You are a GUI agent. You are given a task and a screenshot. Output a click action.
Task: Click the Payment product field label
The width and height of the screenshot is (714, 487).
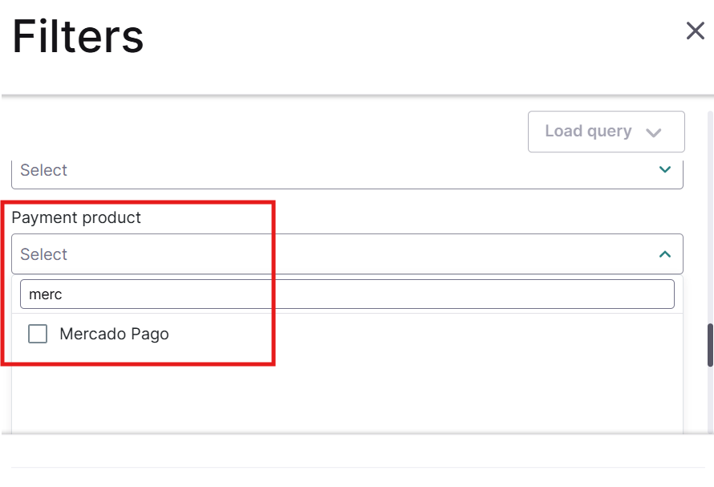point(76,217)
